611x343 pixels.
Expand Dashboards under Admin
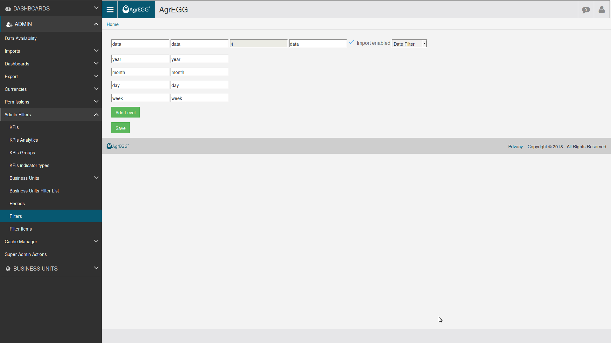(x=96, y=64)
